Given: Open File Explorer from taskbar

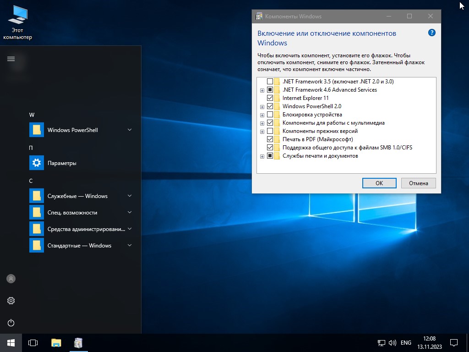Looking at the screenshot, I should 56,342.
